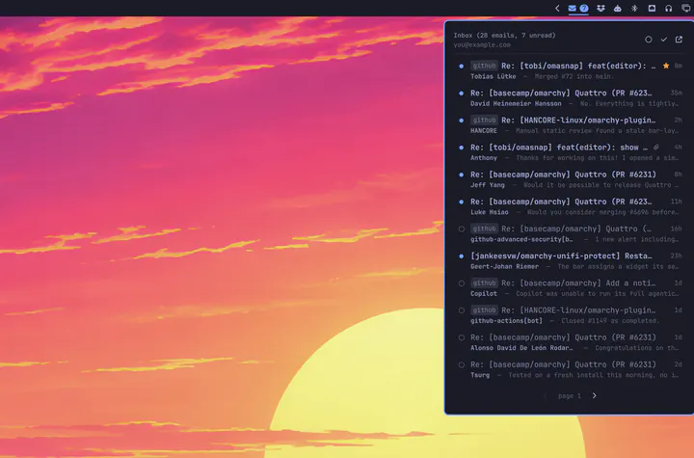Click the 'page 1' pagination label
Viewport: 694px width, 458px height.
pyautogui.click(x=570, y=396)
